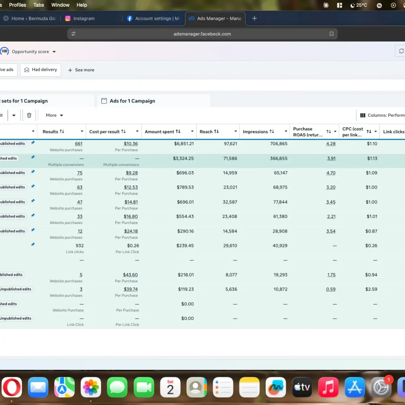Click the 706,865 impressions cell
Image resolution: width=405 pixels, height=405 pixels.
tap(279, 144)
